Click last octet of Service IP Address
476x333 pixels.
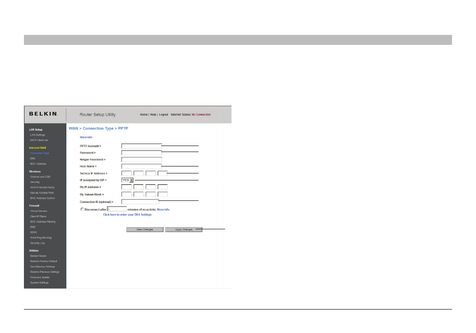coord(163,173)
